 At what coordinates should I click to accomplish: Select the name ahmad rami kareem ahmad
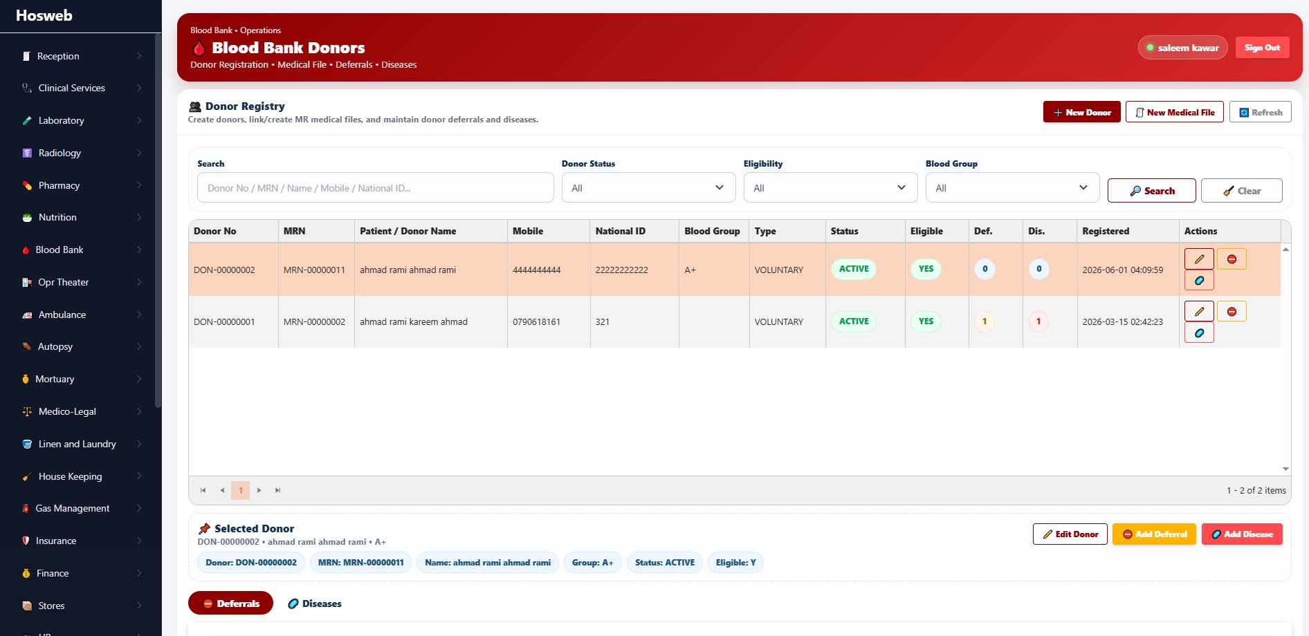(414, 322)
